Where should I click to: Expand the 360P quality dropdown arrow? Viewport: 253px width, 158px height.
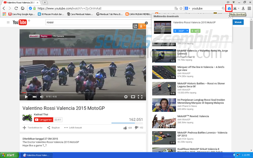click(187, 31)
